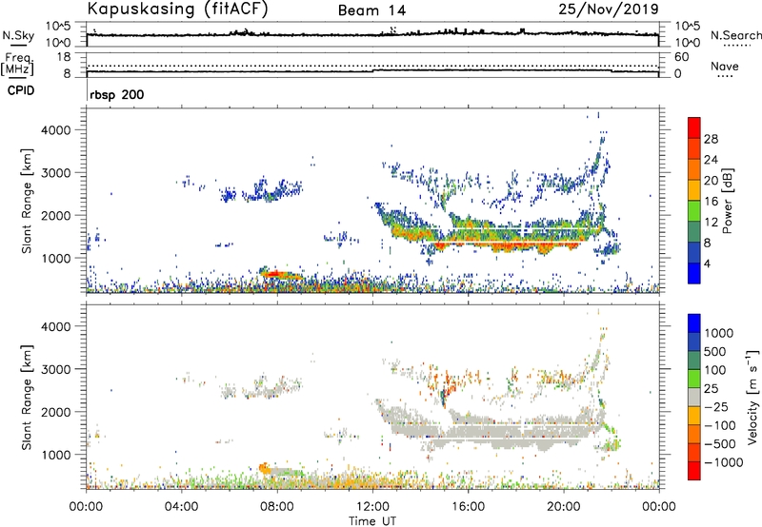Click the 18 tick on frequency axis
Screen dimensions: 762x527
(x=64, y=57)
